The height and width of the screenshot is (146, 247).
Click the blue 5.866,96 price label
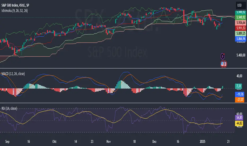tap(241, 39)
